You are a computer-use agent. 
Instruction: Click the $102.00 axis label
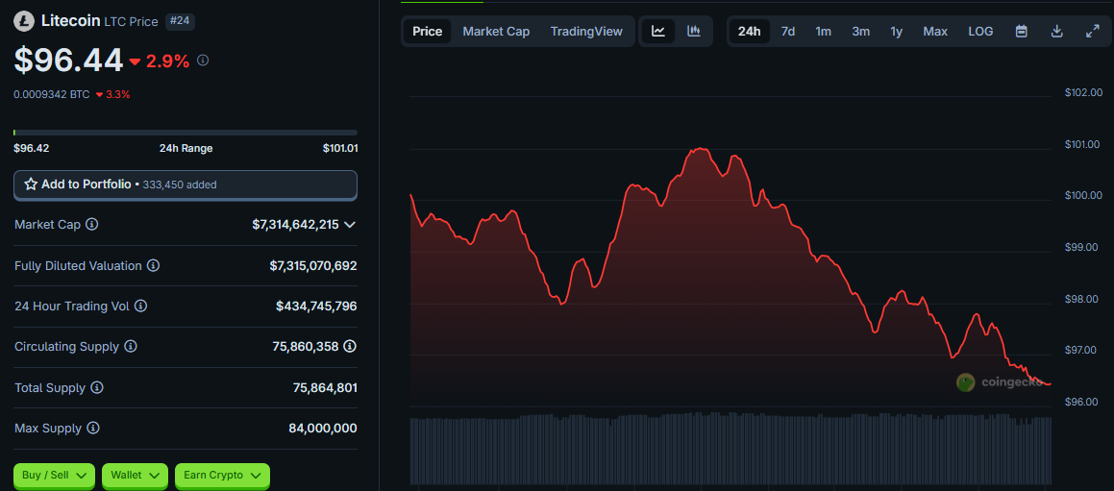1083,92
